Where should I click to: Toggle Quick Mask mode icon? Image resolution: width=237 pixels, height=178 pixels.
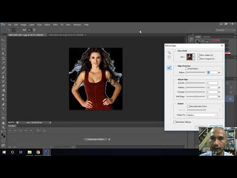pos(3,140)
